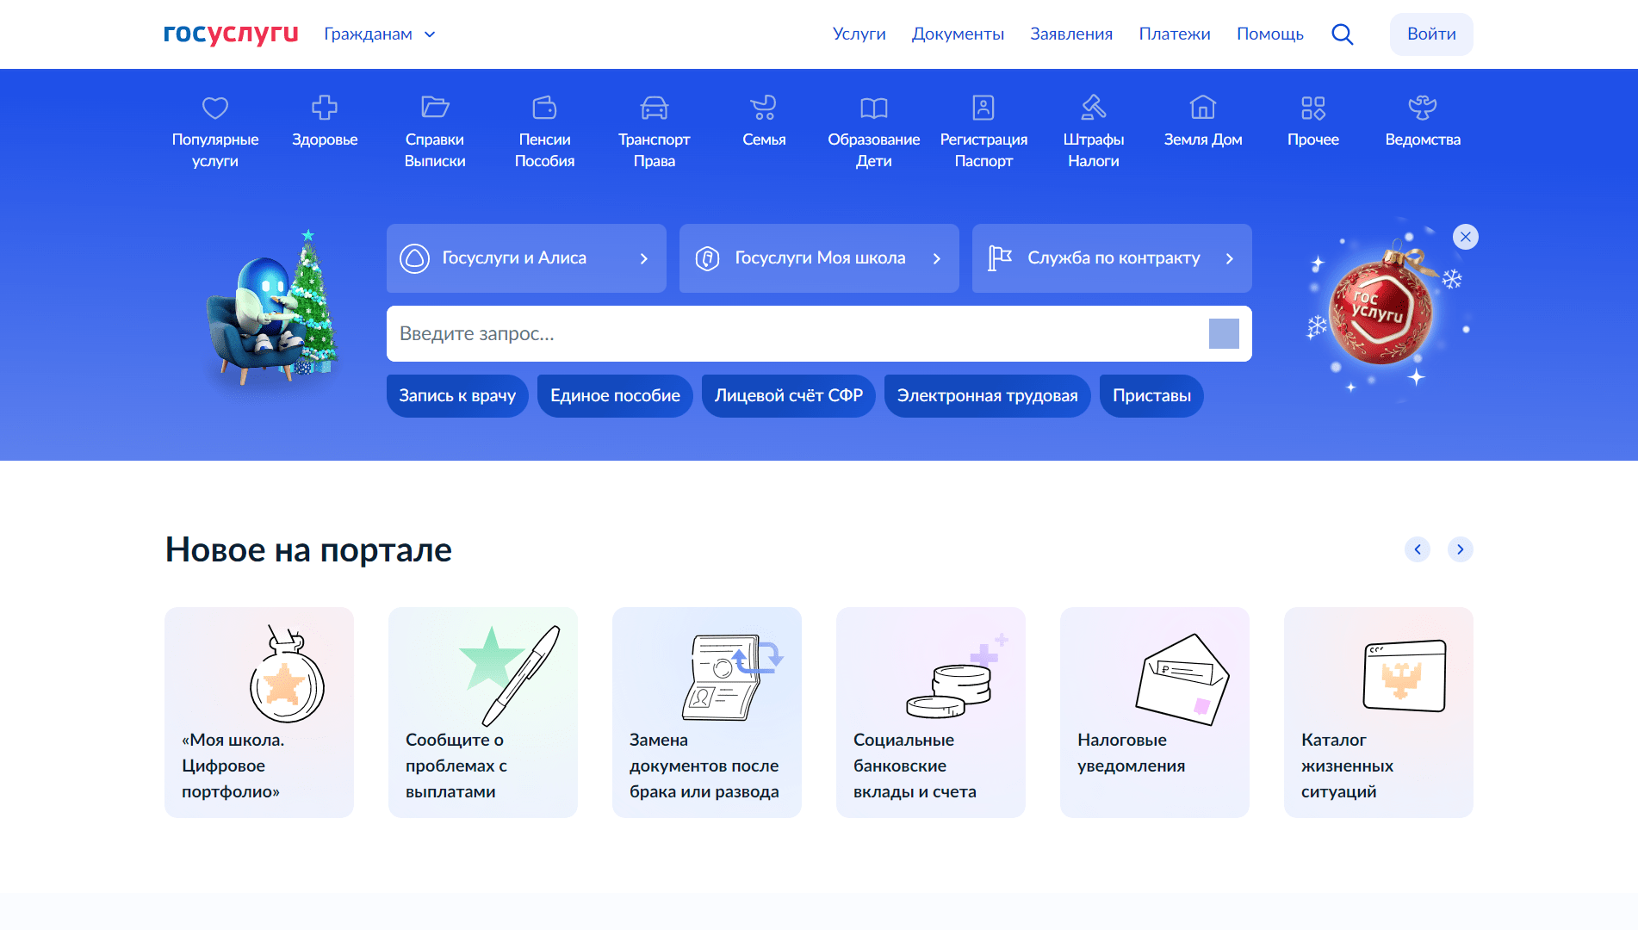Screen dimensions: 1638x930
Task: Select the Транспорт Права car icon
Action: coord(654,108)
